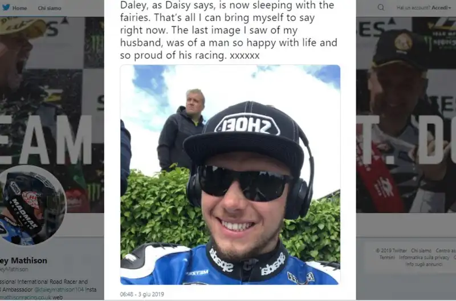
Task: Follow the @daleymathison104 Instagram mention
Action: pos(60,290)
